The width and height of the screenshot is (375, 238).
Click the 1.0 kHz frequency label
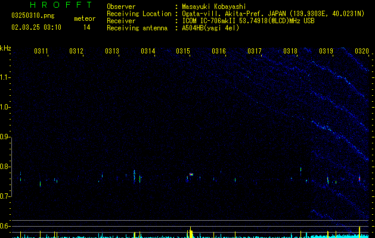(x=5, y=107)
